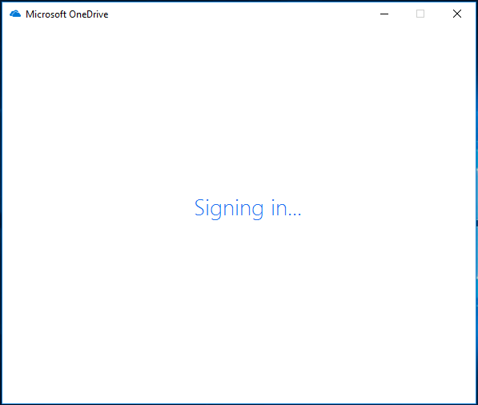
Task: Hide the OneDrive window with the dash icon
Action: 384,14
